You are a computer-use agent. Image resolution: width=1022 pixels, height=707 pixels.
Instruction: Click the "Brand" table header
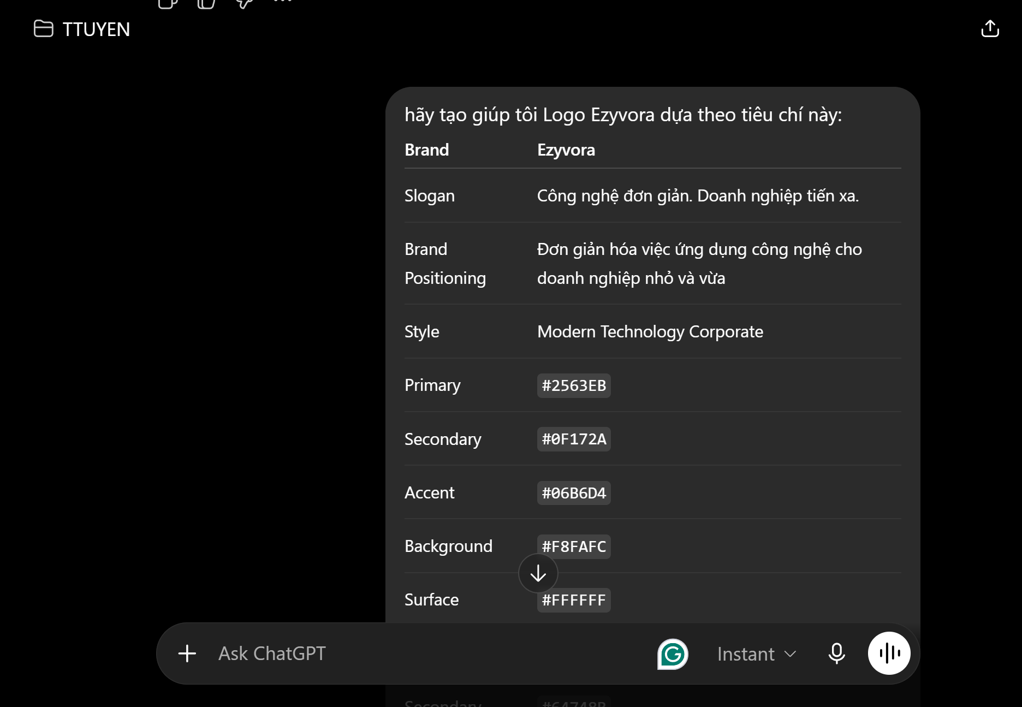[427, 150]
